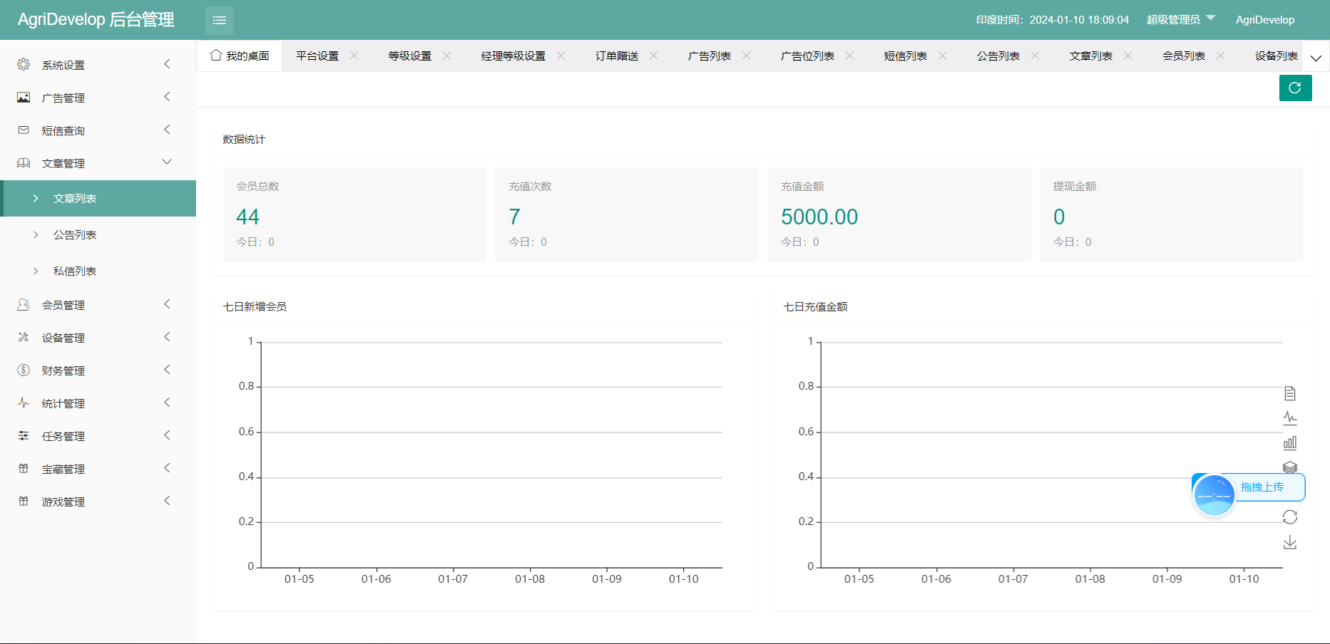Click the 文章管理 book icon

tap(24, 163)
